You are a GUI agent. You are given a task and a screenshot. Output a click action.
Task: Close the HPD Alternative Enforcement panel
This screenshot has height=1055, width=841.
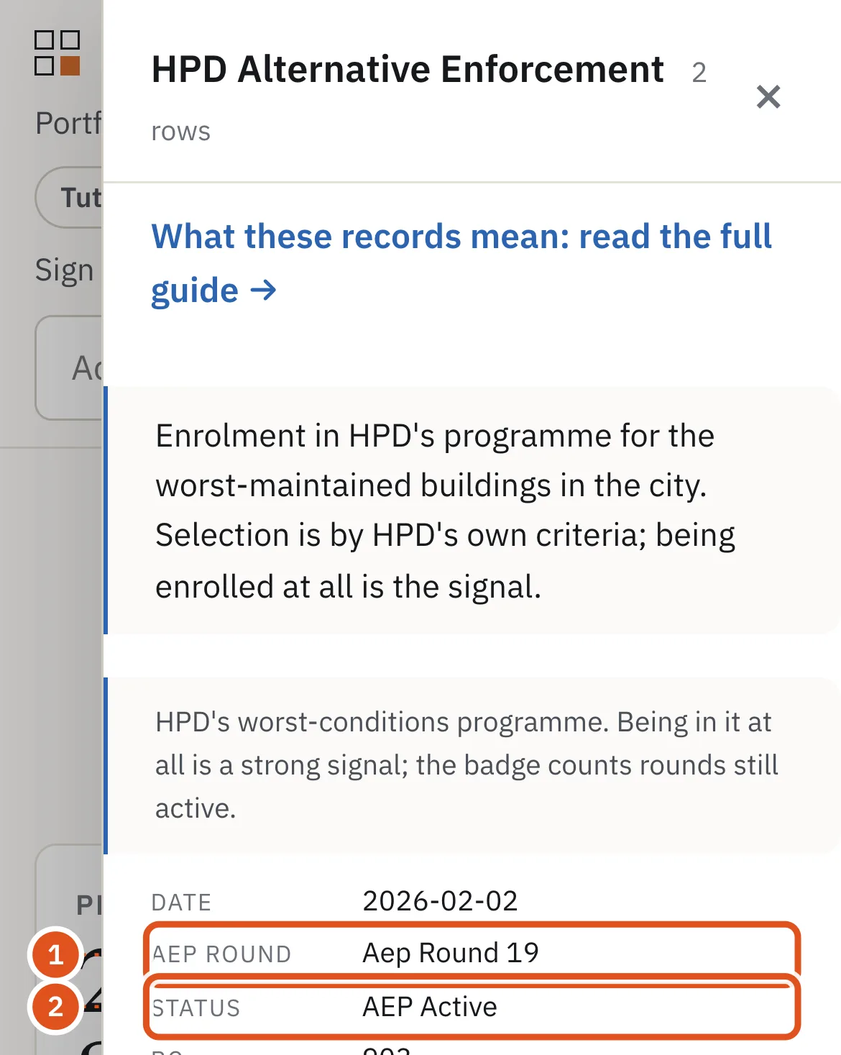click(768, 96)
